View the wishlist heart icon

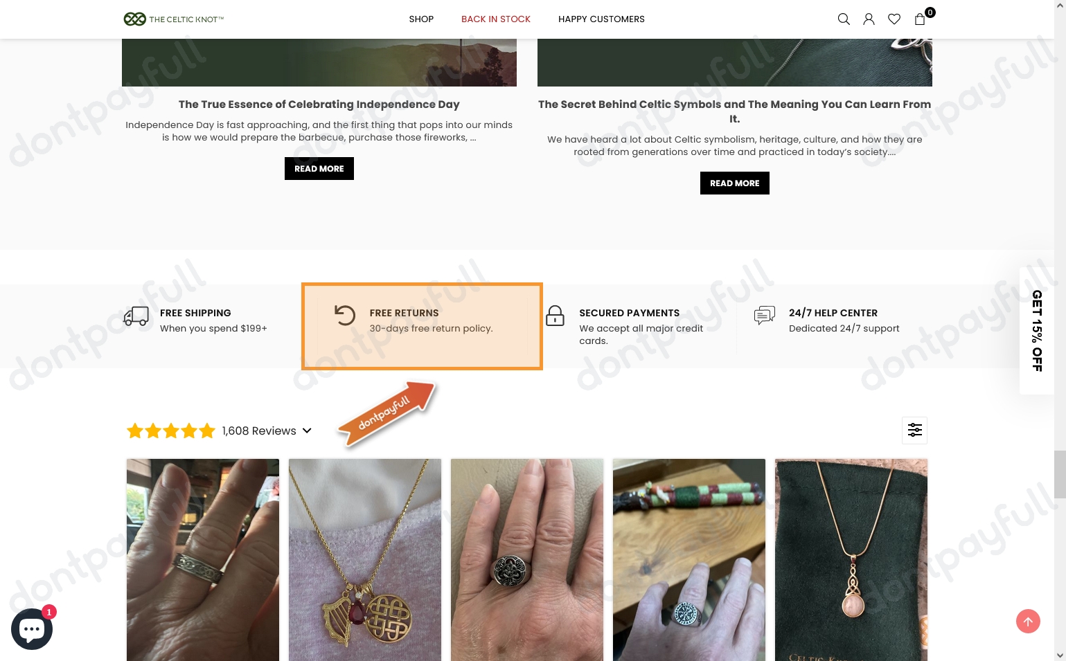[894, 19]
